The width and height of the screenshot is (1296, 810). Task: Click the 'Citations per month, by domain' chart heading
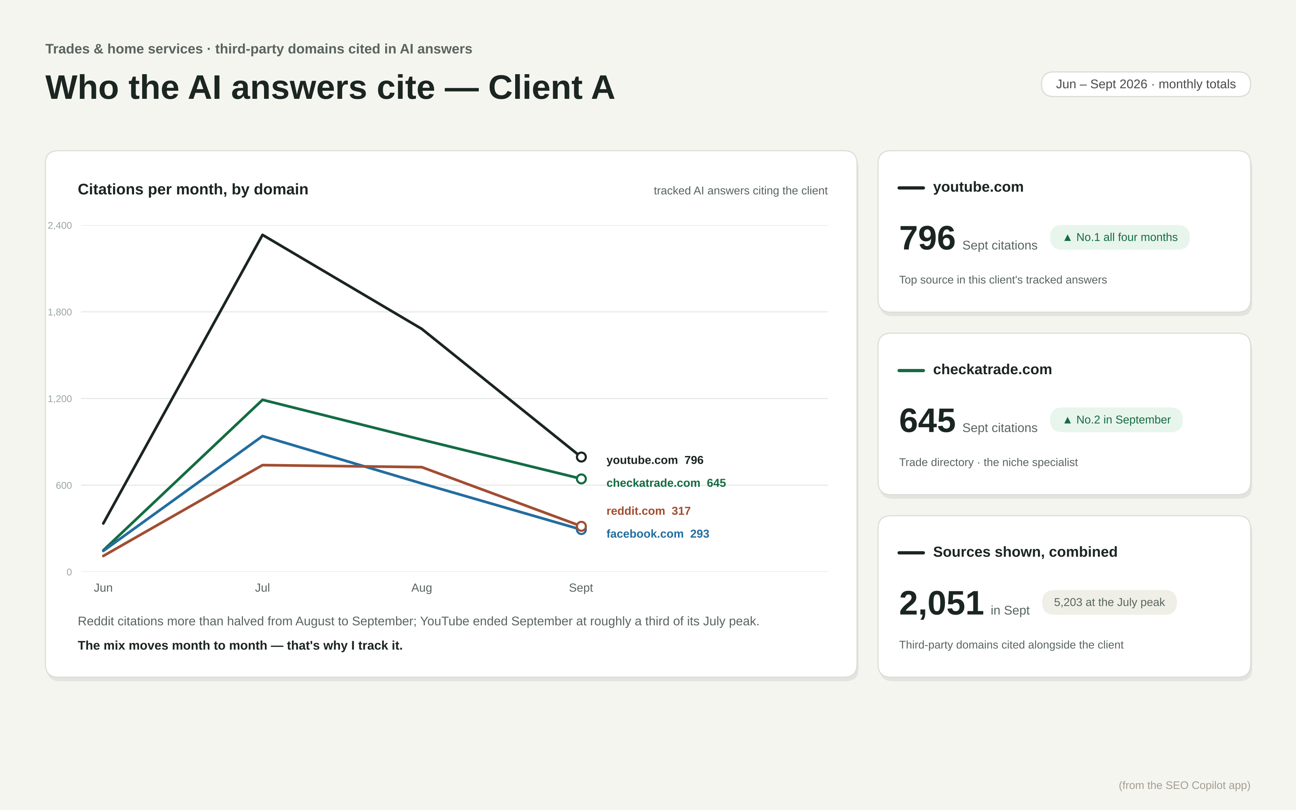(193, 190)
